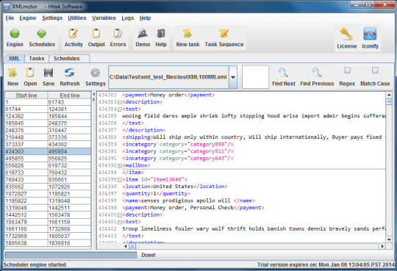Image resolution: width=397 pixels, height=271 pixels.
Task: Enable the Match Case checkbox
Action: coord(375,71)
